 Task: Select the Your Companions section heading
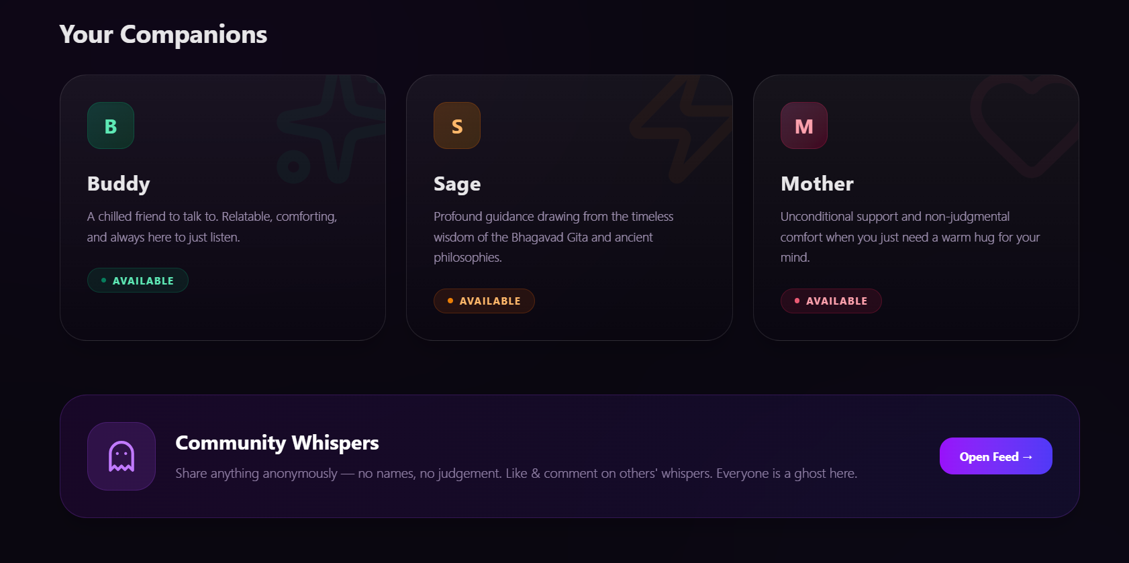[x=162, y=34]
